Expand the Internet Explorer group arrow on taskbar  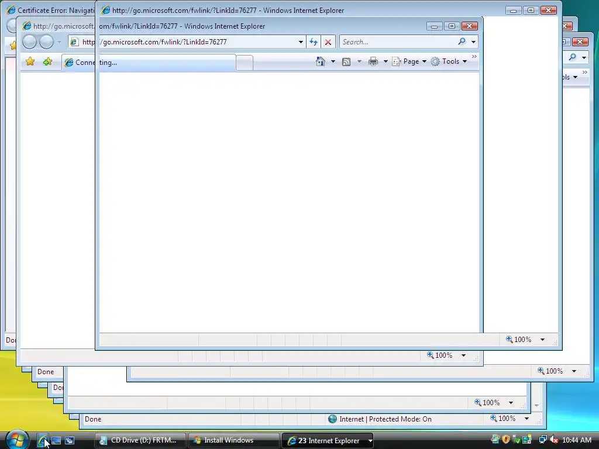tap(370, 441)
